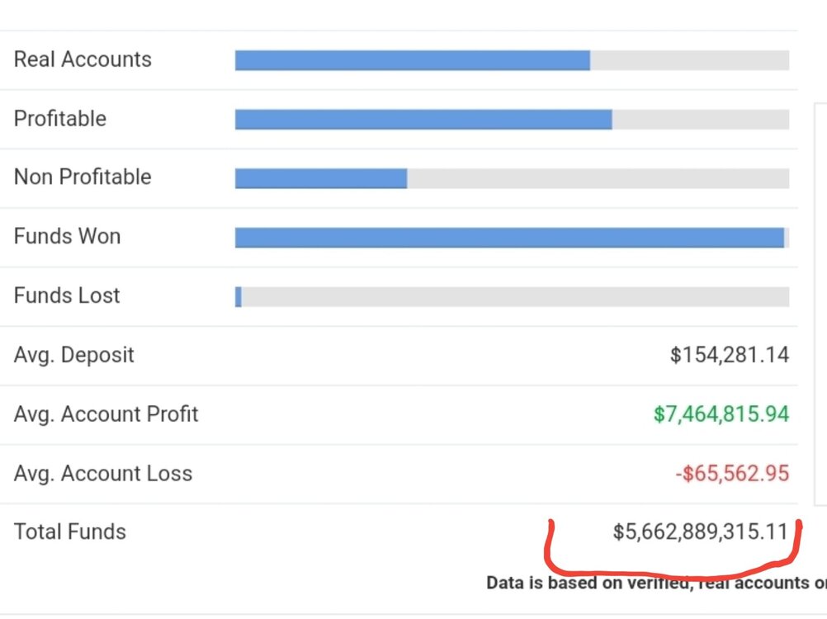The height and width of the screenshot is (619, 827).
Task: Click the Avg. Account Profit label
Action: click(106, 414)
